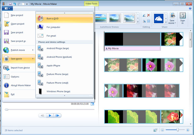Click the red remove X icon
Image resolution: width=194 pixels, height=135 pixels.
[x=149, y=15]
